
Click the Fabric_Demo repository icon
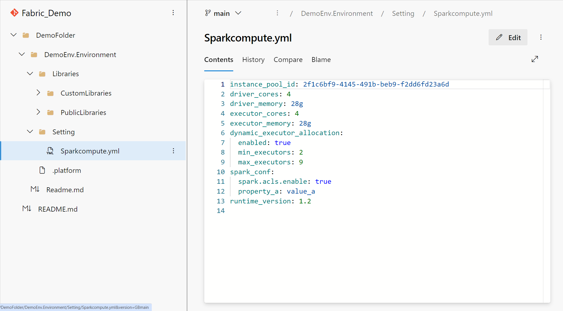[14, 13]
